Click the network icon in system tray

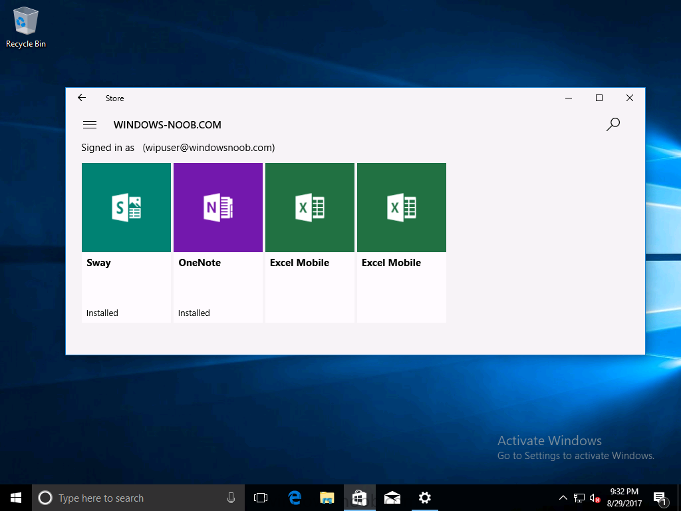[x=579, y=498]
